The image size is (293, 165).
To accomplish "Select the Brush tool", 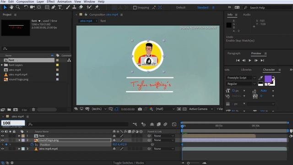I will pyautogui.click(x=68, y=7).
